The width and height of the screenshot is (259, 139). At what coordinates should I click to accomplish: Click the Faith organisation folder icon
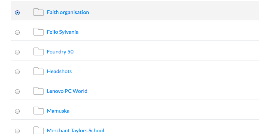coord(38,12)
